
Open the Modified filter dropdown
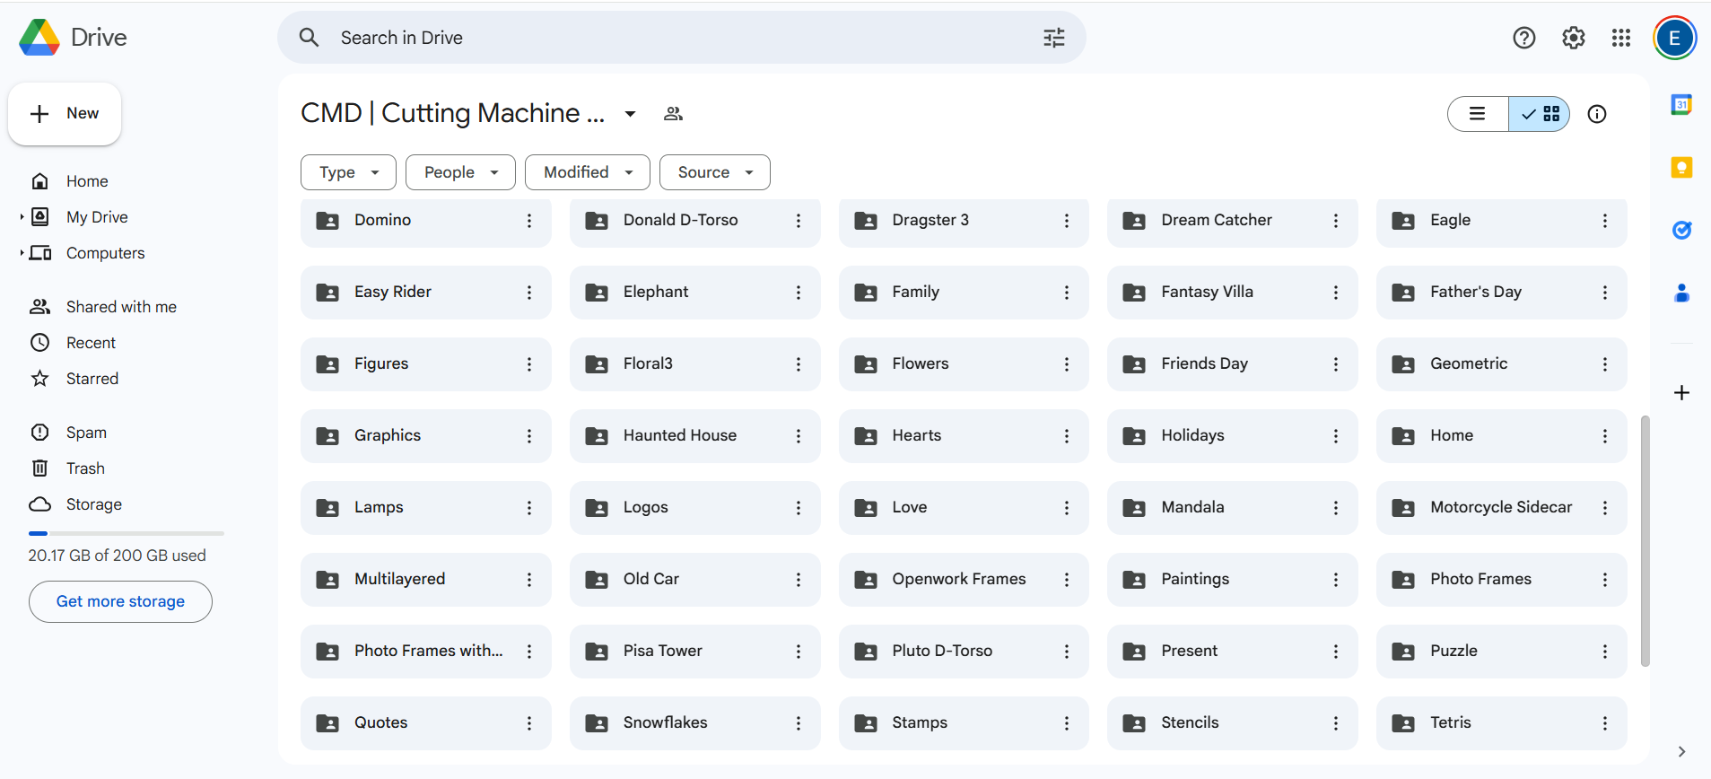pyautogui.click(x=588, y=172)
